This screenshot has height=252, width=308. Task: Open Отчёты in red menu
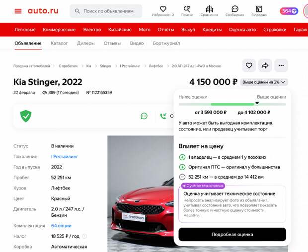point(166,30)
